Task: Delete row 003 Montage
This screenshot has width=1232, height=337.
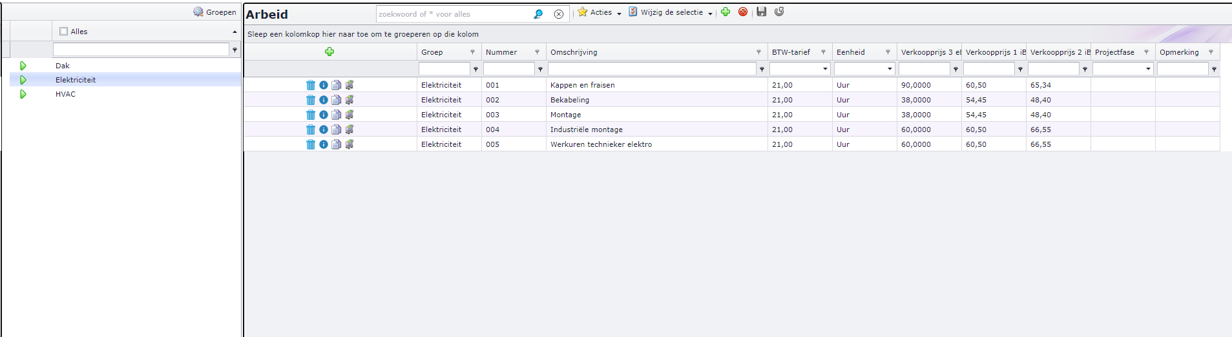Action: point(311,115)
